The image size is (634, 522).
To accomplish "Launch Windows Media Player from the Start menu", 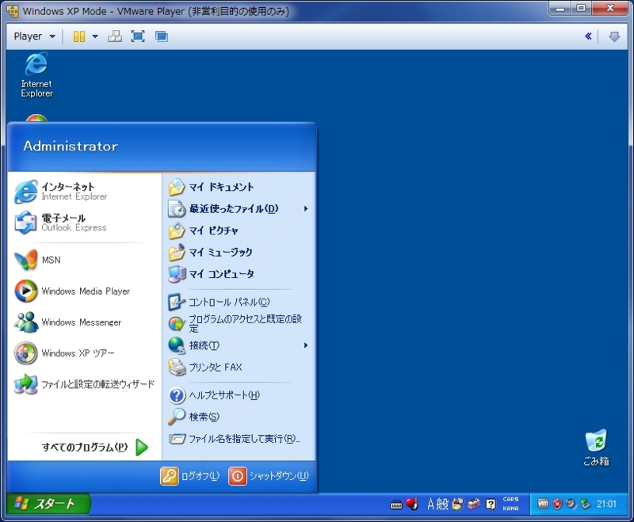I will point(71,291).
